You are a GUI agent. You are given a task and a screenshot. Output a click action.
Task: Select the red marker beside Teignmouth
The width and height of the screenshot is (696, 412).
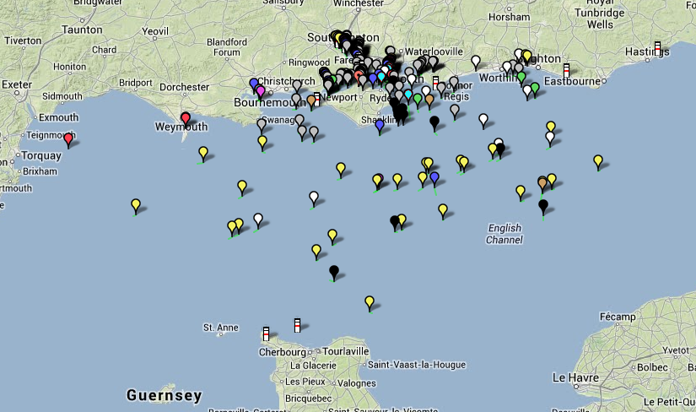(68, 140)
